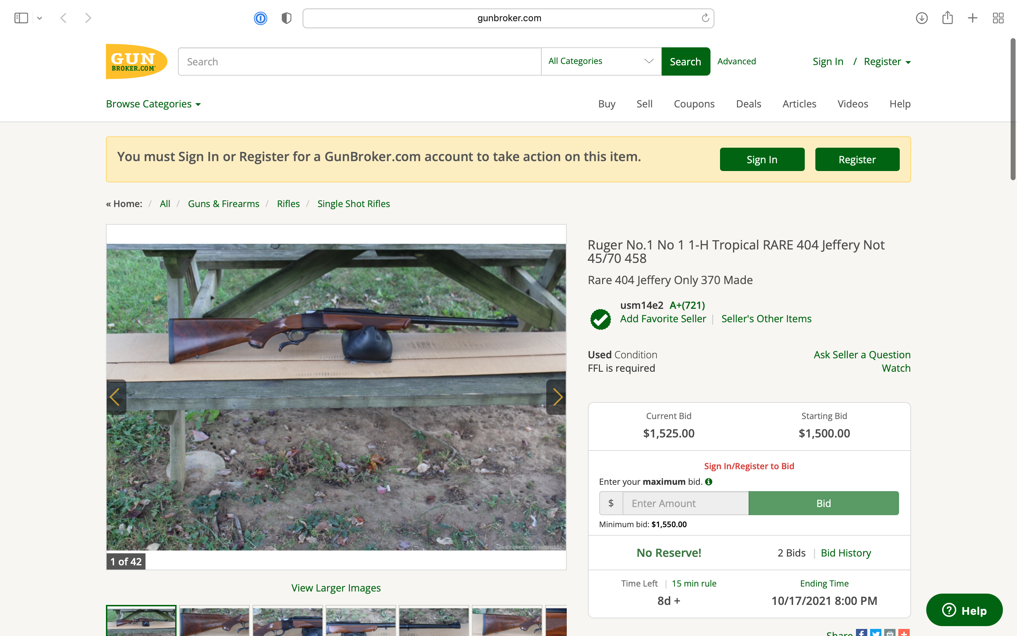
Task: Open the 1Password extension icon
Action: (261, 18)
